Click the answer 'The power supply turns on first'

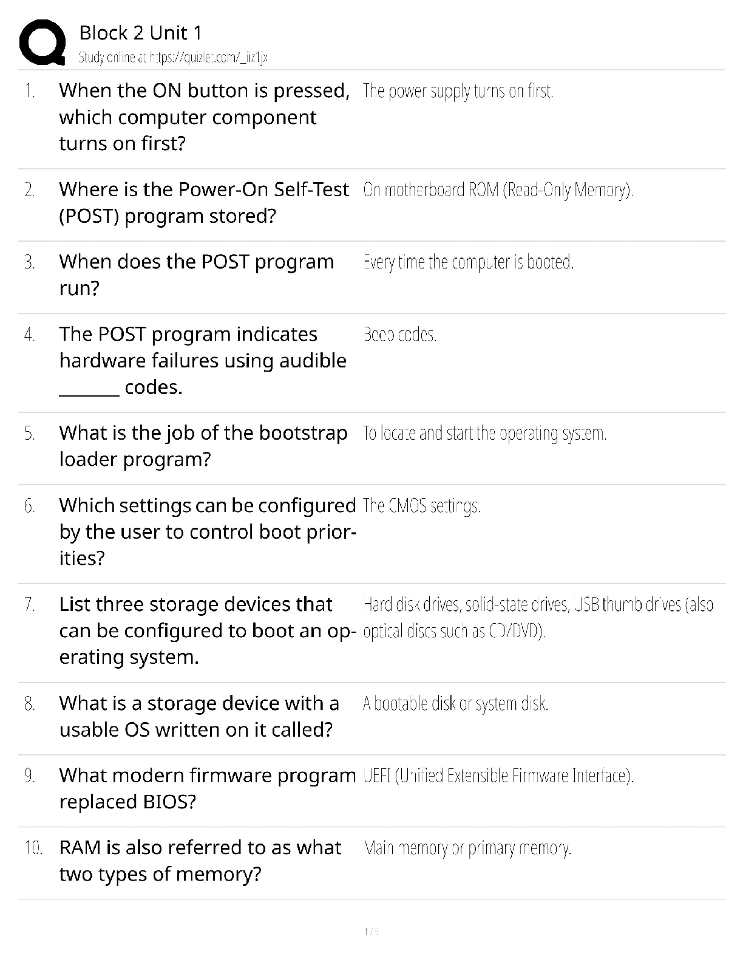click(458, 91)
